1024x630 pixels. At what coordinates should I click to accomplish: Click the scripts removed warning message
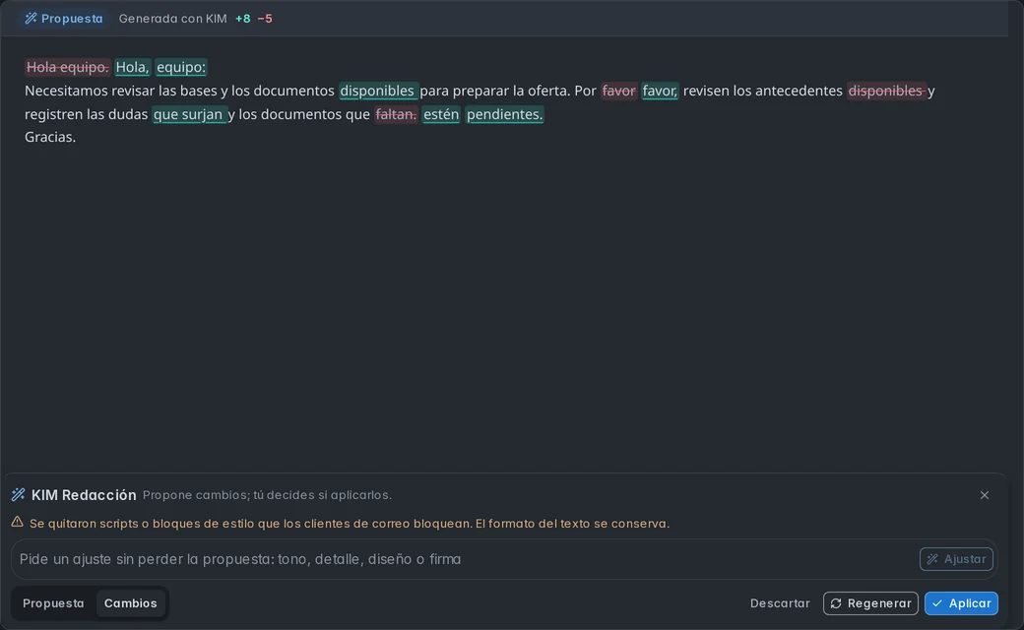tap(350, 523)
